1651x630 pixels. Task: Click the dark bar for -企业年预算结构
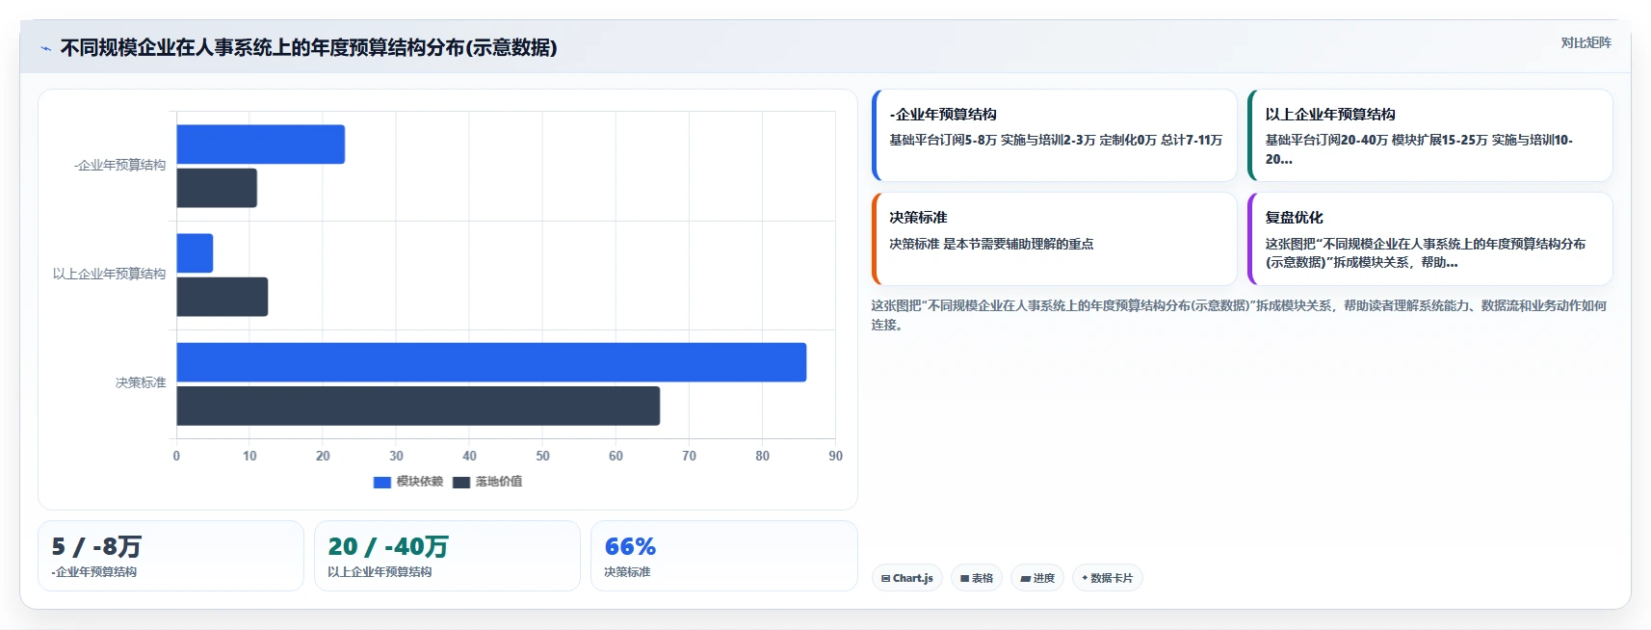(x=217, y=188)
